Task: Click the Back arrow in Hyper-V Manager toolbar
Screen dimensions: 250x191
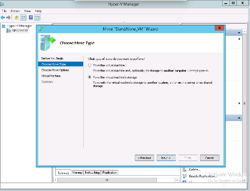Action: pyautogui.click(x=3, y=17)
